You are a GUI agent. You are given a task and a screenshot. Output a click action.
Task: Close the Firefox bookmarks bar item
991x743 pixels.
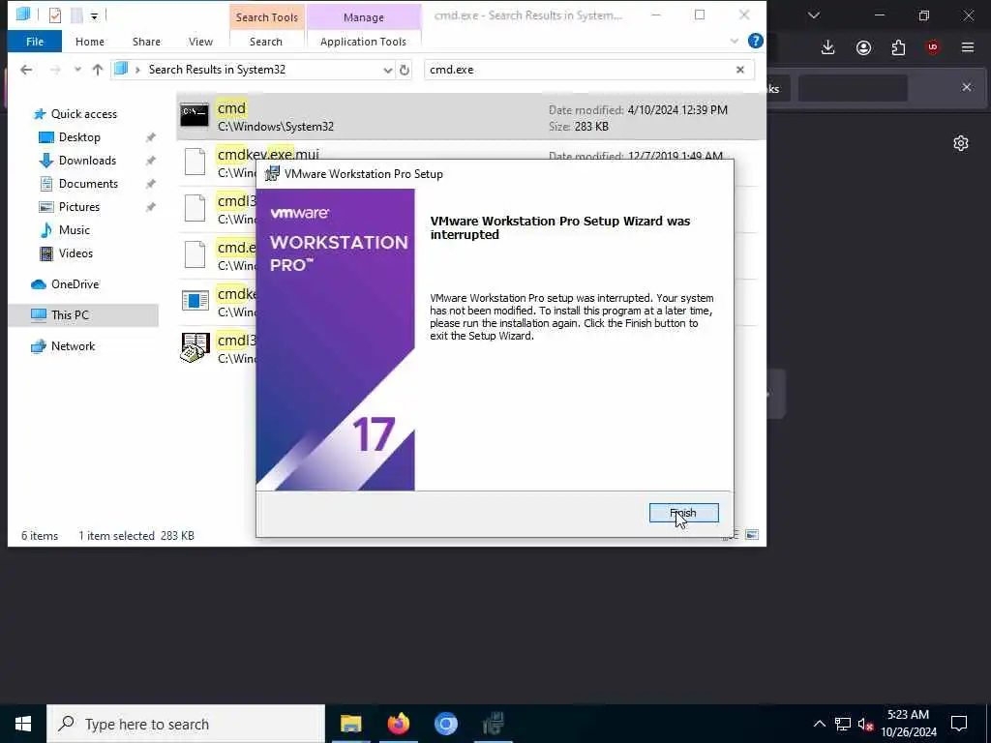coord(967,87)
